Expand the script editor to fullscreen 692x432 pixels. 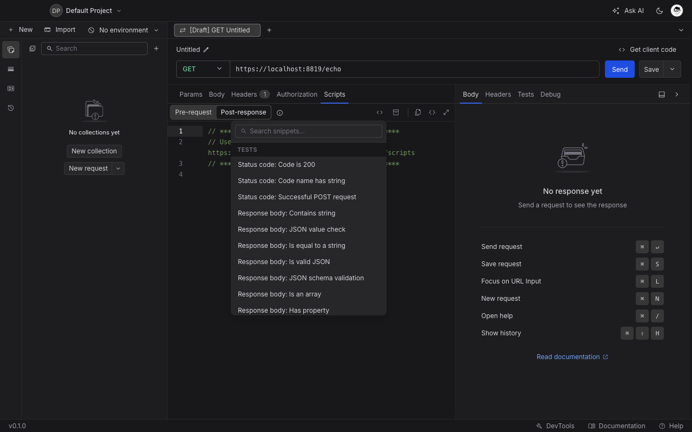[446, 112]
